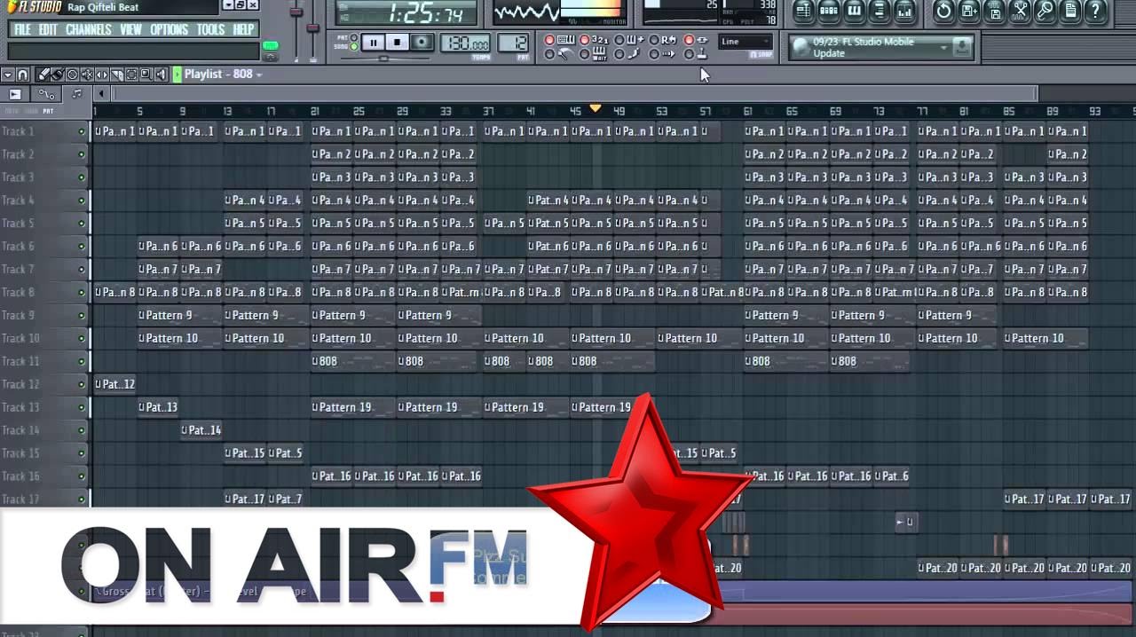Open the EDIT menu
The height and width of the screenshot is (637, 1136).
[x=48, y=29]
